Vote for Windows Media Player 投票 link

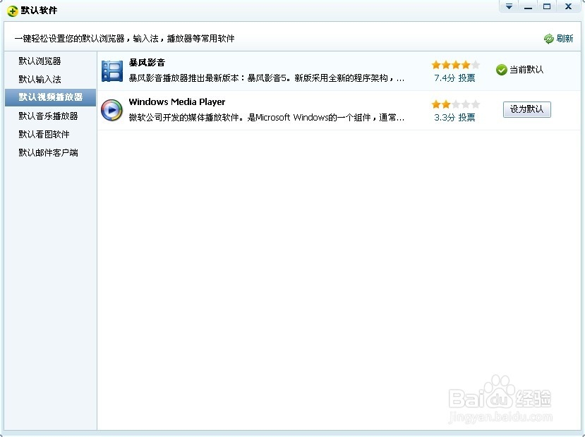pyautogui.click(x=466, y=117)
